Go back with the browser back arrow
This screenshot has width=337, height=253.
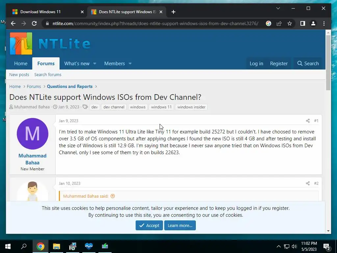pos(13,23)
